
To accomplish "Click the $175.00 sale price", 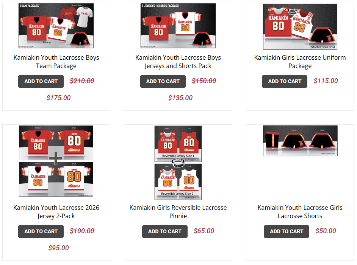I will [x=58, y=98].
